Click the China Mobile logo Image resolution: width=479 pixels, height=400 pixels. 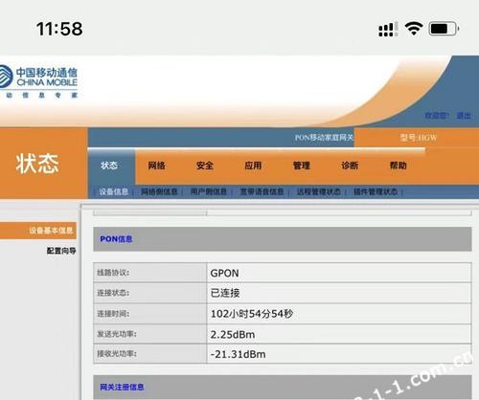pyautogui.click(x=38, y=81)
